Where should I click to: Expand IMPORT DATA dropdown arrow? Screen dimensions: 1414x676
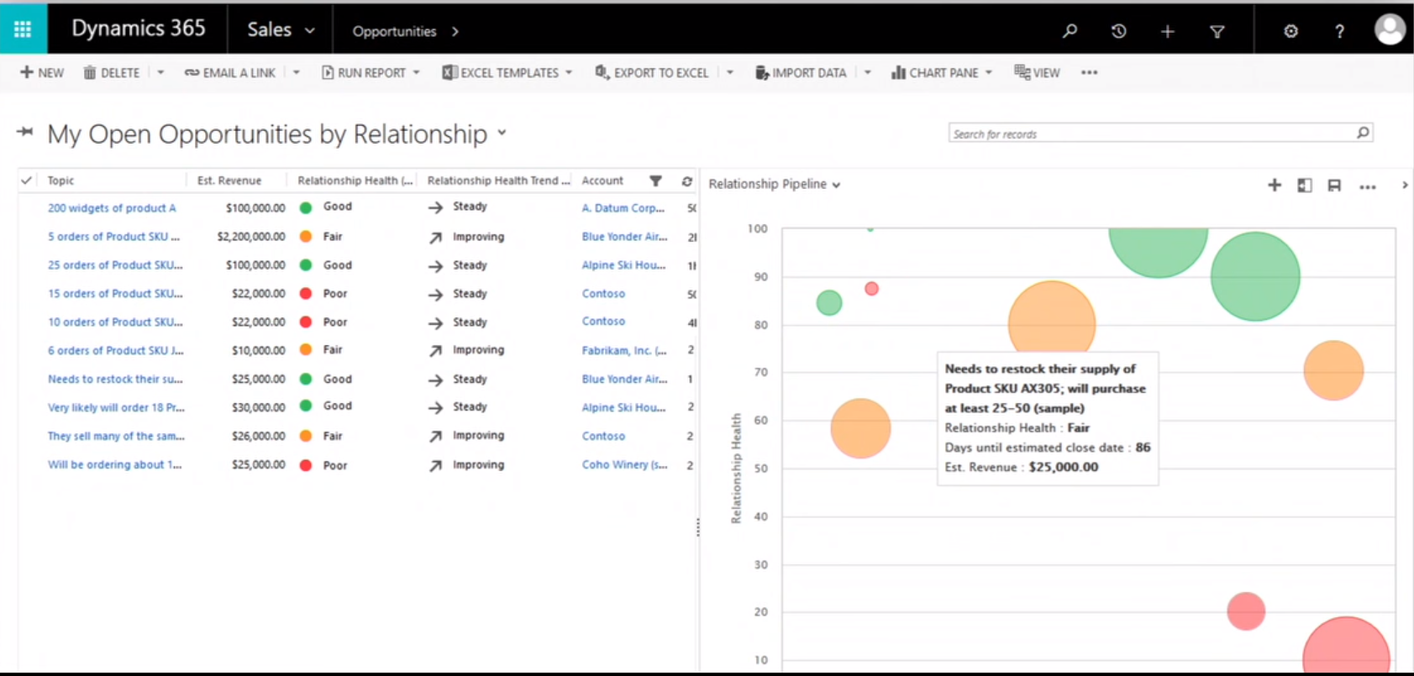click(x=868, y=72)
